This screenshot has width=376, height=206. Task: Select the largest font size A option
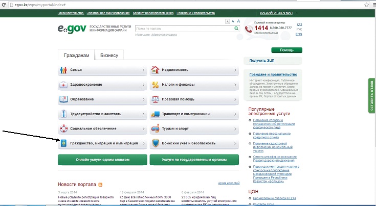238,22
